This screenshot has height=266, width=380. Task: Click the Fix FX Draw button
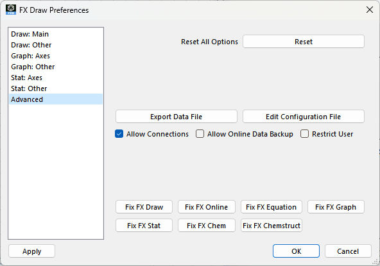pyautogui.click(x=144, y=207)
